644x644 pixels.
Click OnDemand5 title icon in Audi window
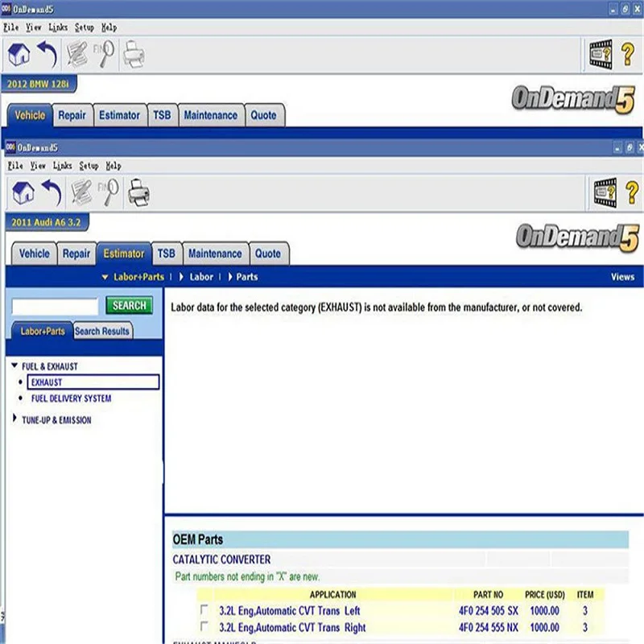coord(10,147)
